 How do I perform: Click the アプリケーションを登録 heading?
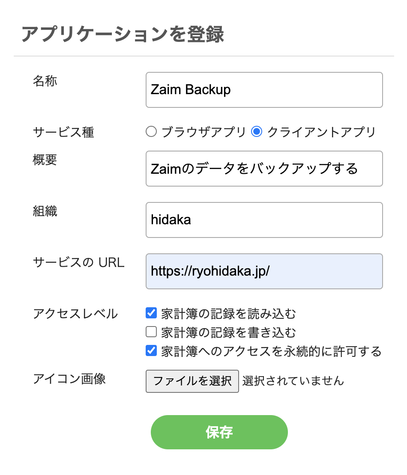123,34
